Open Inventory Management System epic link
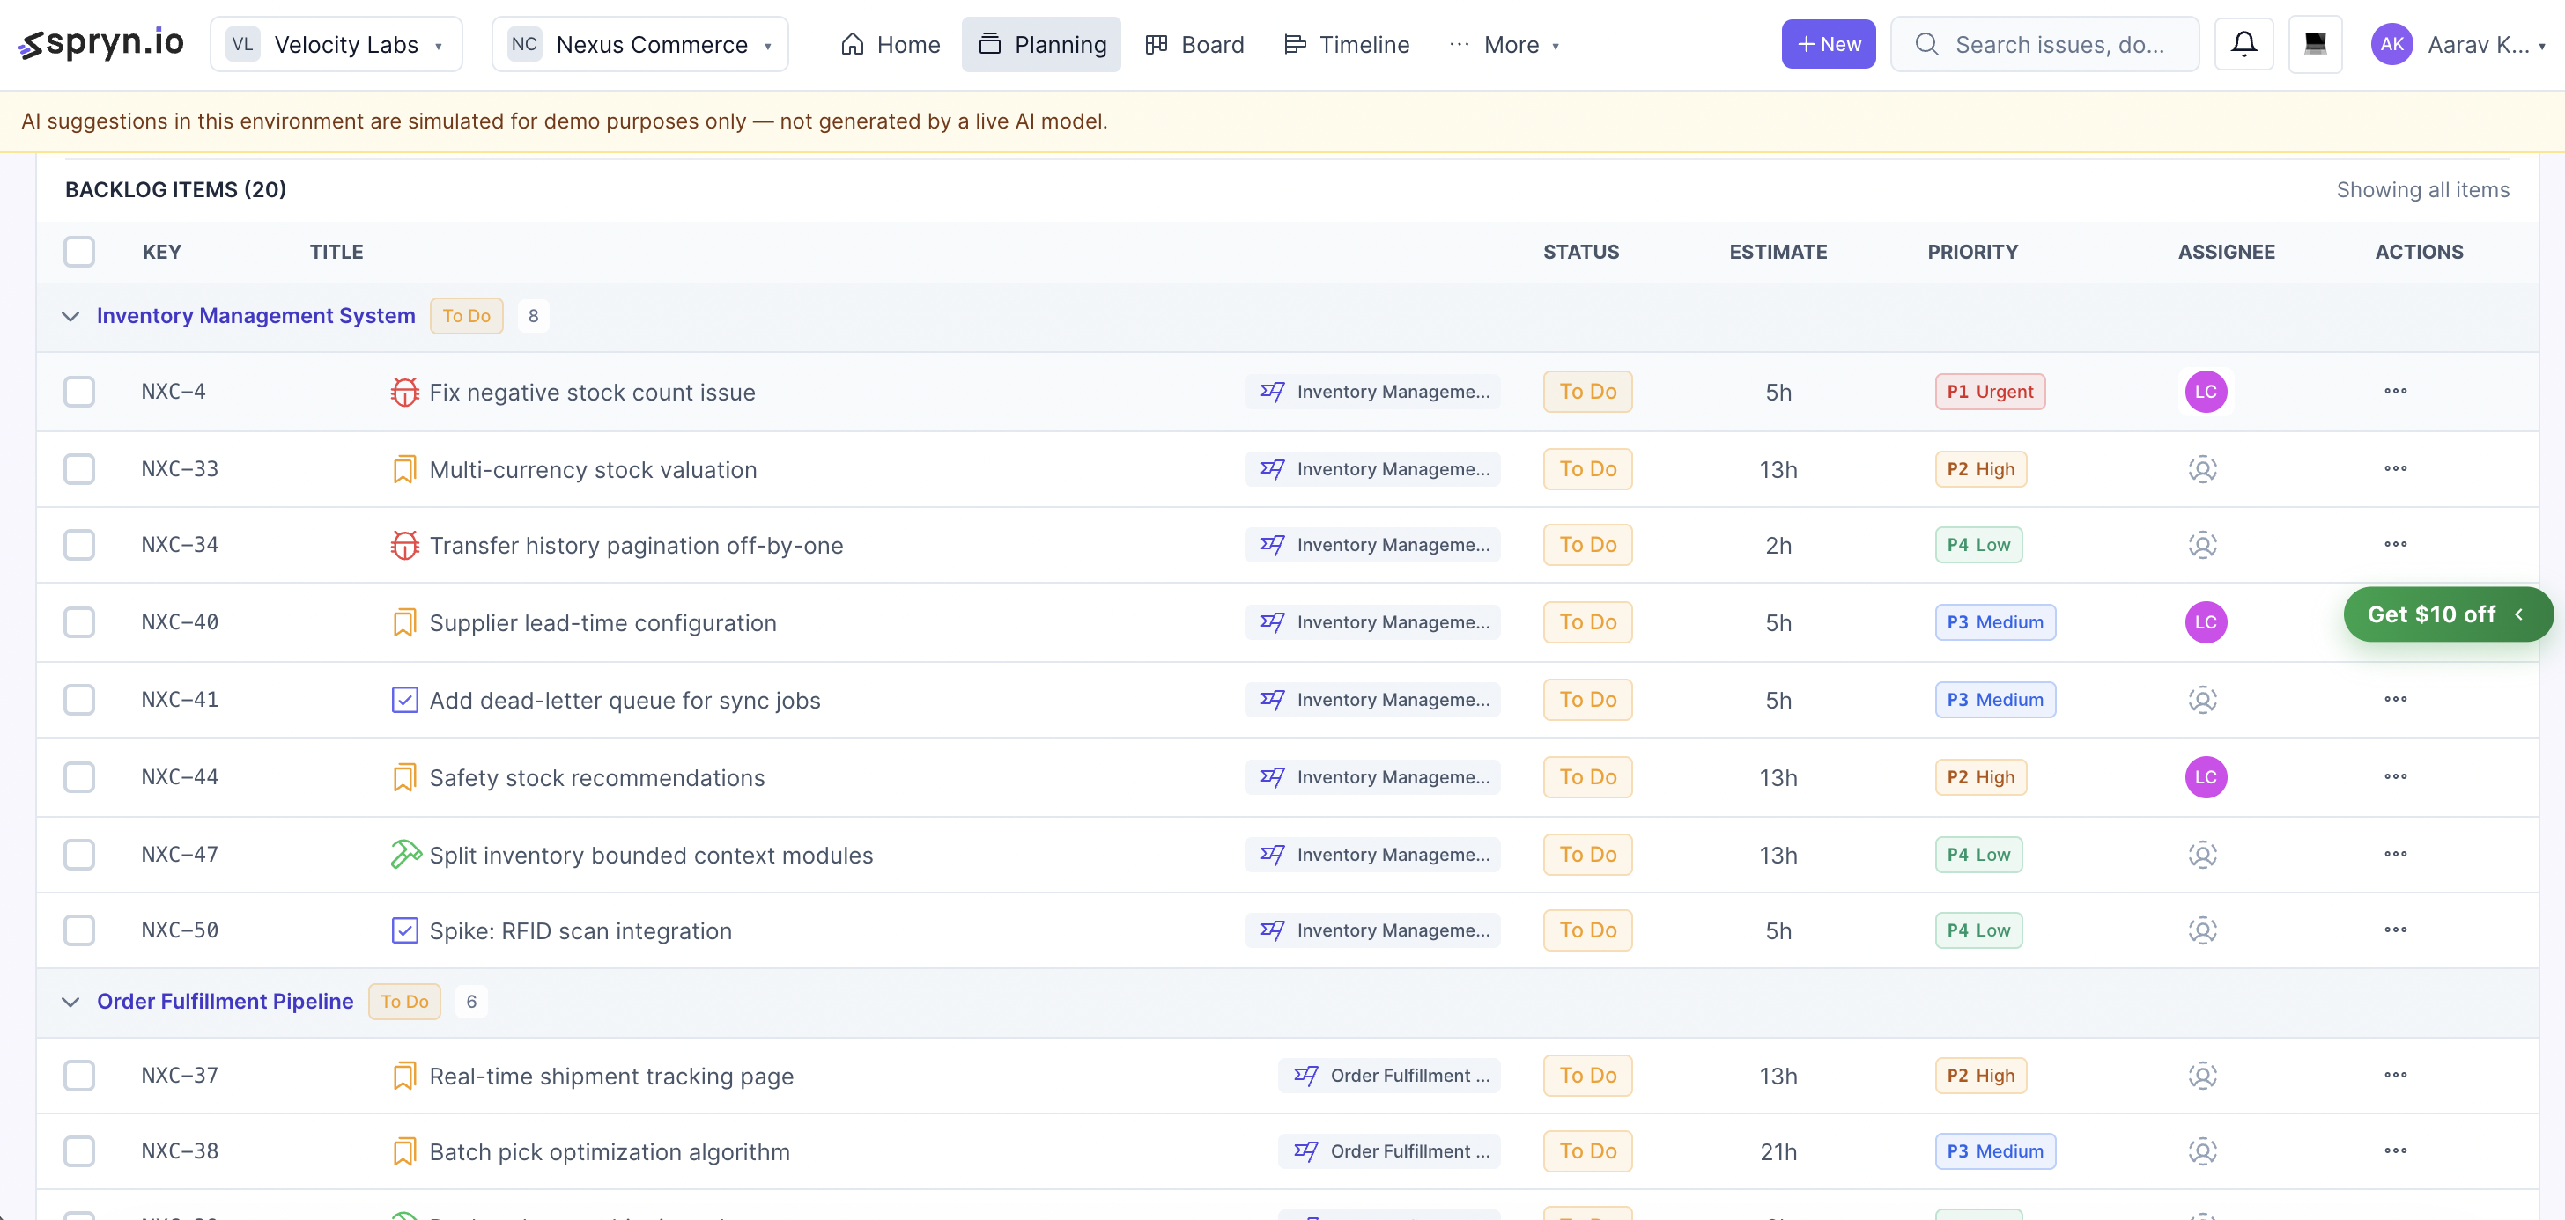The height and width of the screenshot is (1220, 2565). click(x=256, y=317)
